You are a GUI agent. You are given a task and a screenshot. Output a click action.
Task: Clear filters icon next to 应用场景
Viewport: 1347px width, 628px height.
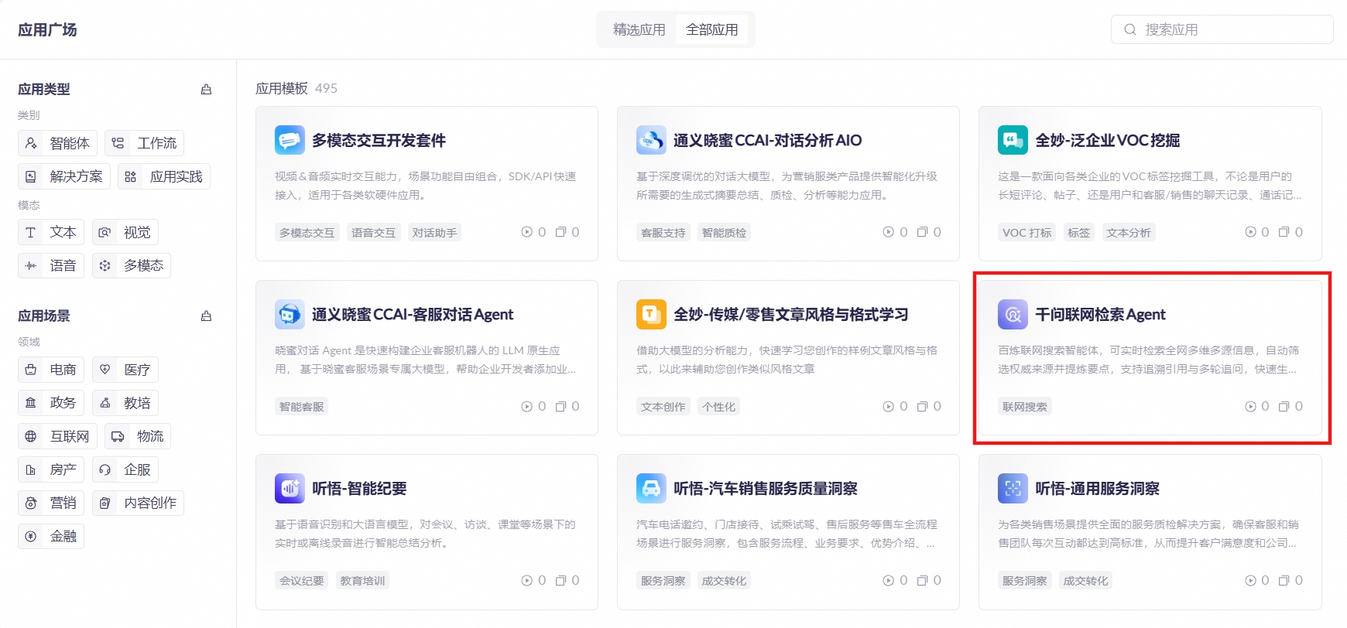tap(206, 316)
